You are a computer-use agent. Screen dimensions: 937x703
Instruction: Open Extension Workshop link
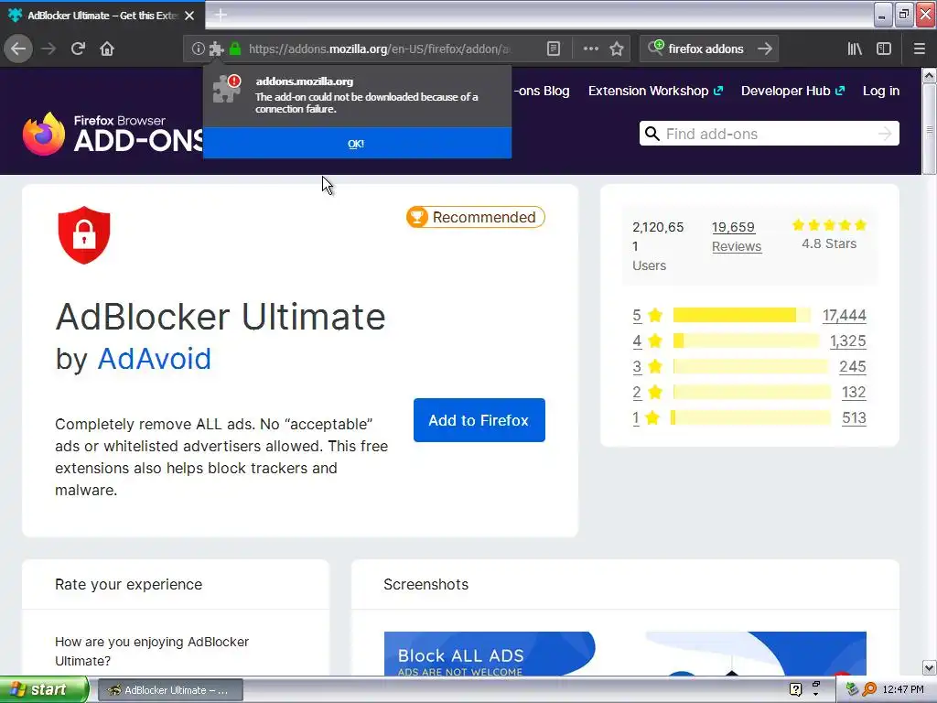655,91
